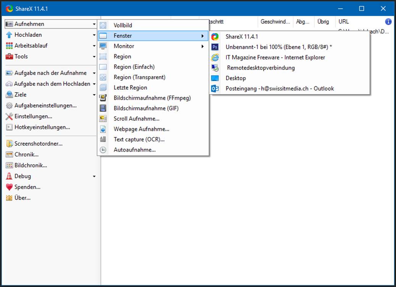Select Region (Einfach) menu entry
396x287 pixels.
tap(153, 67)
